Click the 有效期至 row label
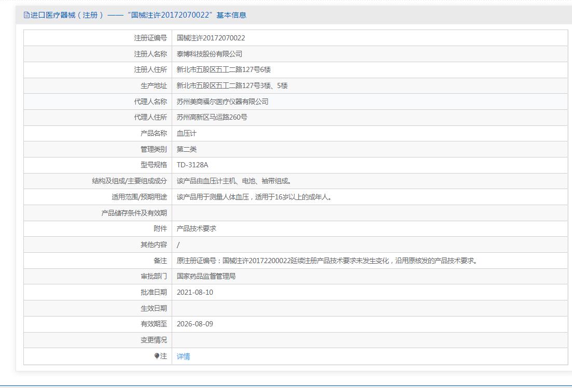 154,324
